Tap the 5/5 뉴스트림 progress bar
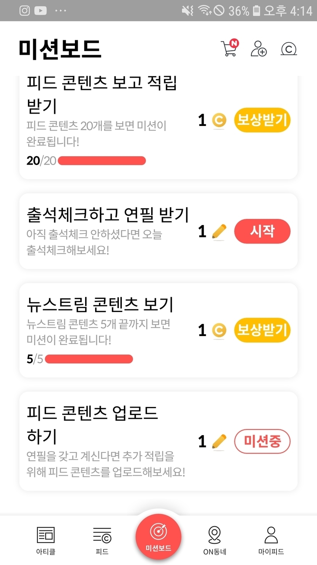The width and height of the screenshot is (317, 565). click(89, 359)
